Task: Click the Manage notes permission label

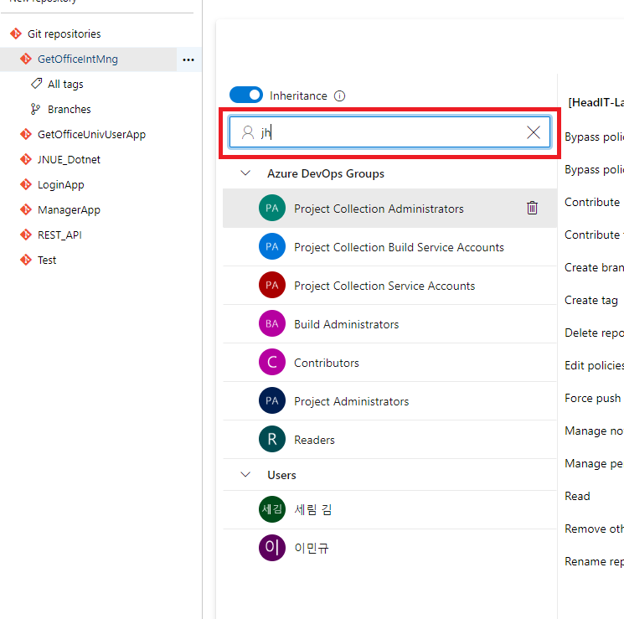Action: point(594,431)
